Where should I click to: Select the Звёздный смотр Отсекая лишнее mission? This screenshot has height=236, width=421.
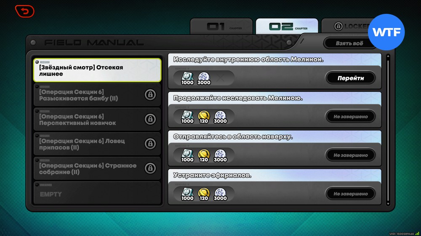pyautogui.click(x=97, y=70)
